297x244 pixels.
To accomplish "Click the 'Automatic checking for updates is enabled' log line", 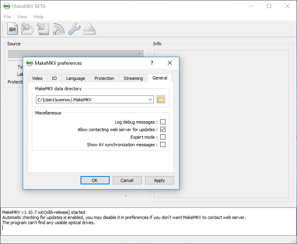I will tap(124, 217).
